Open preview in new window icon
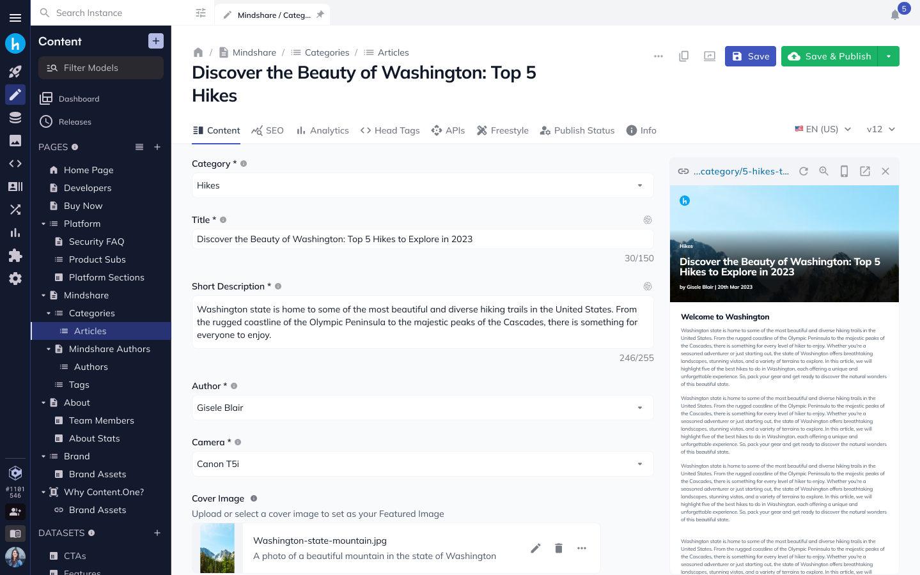Screen dimensions: 920x575 point(865,171)
